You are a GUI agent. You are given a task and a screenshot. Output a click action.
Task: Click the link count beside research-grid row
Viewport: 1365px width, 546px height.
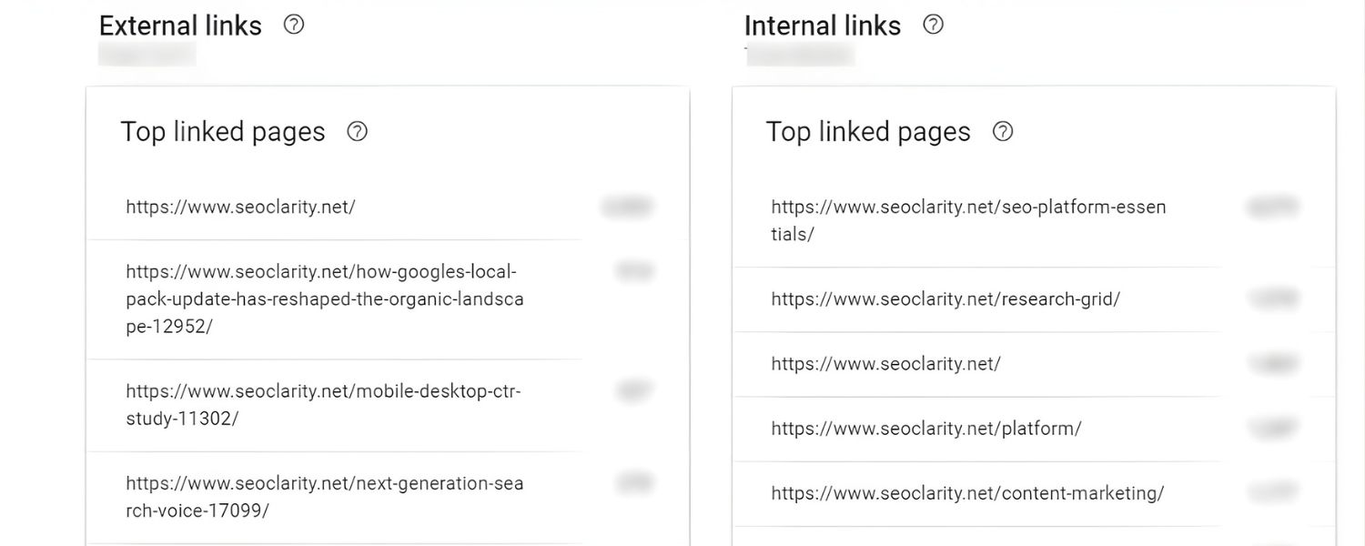click(x=1273, y=298)
